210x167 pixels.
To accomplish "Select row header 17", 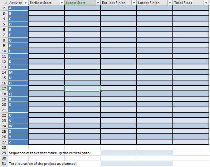I will point(4,88).
